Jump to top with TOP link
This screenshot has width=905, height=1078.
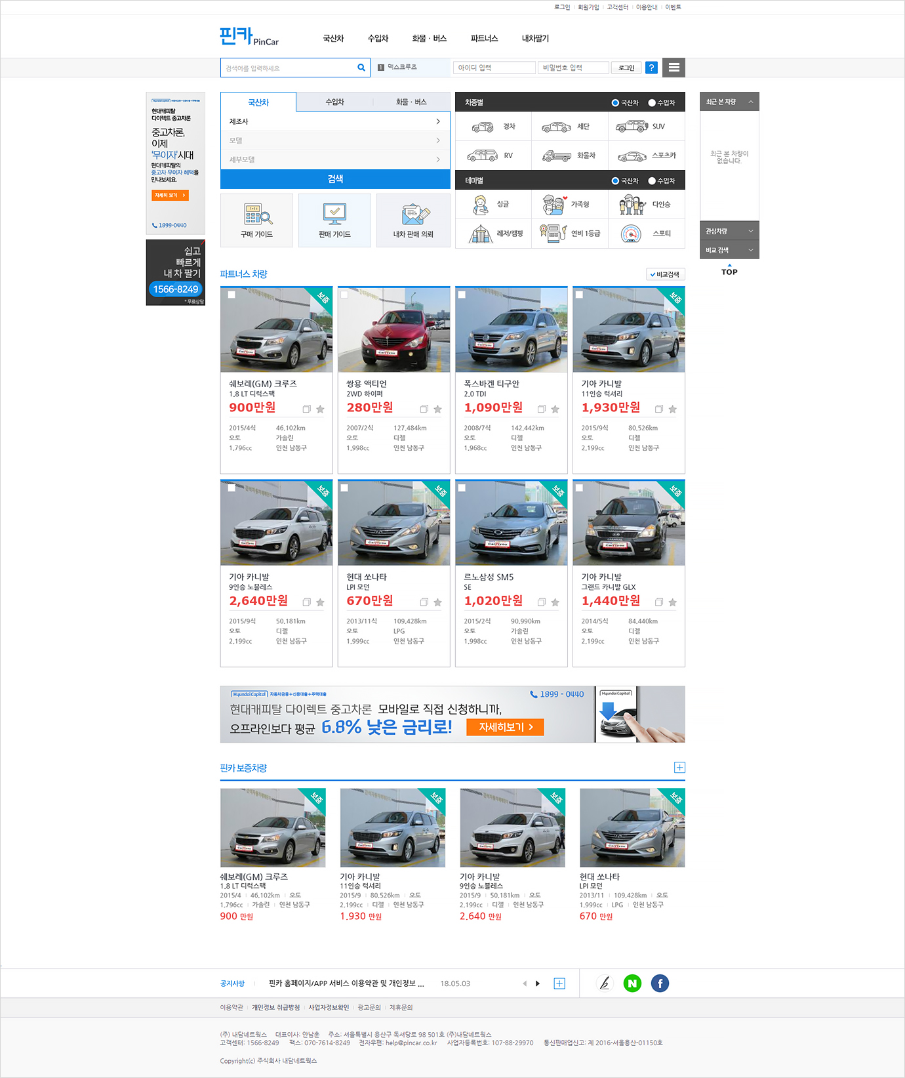[x=729, y=271]
